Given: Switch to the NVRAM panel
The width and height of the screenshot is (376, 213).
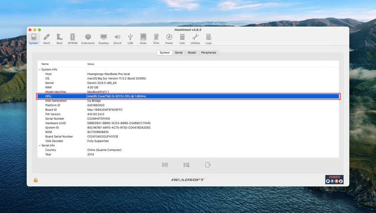Looking at the screenshot, I should click(73, 39).
